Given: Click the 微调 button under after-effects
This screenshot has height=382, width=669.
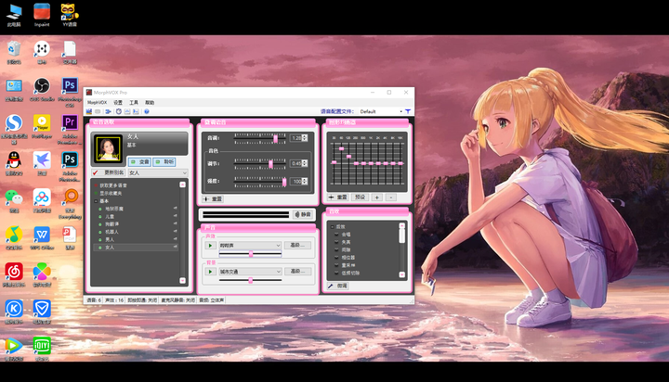Looking at the screenshot, I should pos(338,286).
